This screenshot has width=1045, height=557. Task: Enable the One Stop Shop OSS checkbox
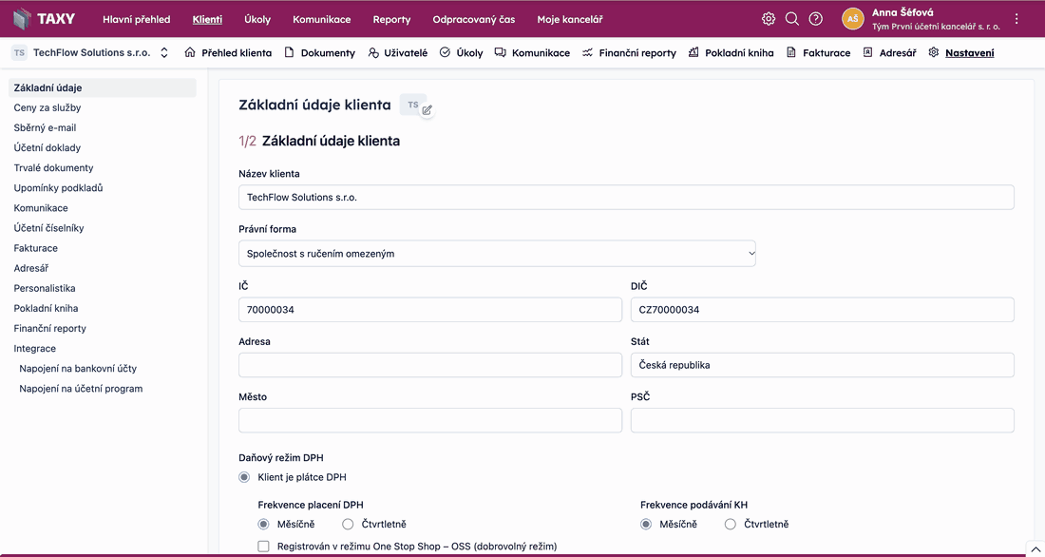[x=263, y=547]
